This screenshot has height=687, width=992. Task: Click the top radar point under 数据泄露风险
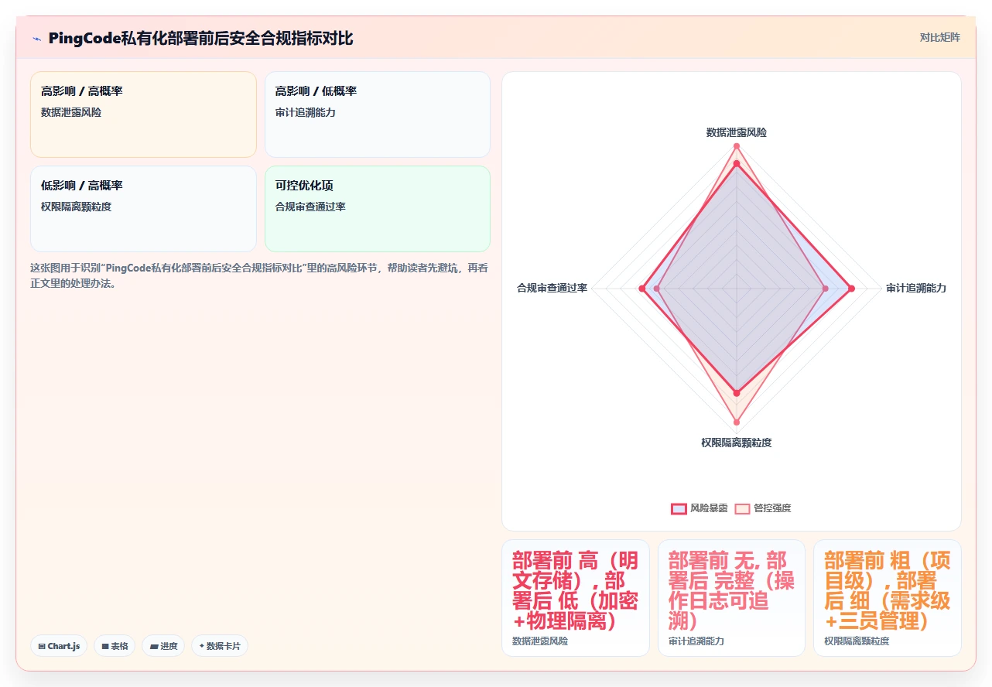coord(737,145)
